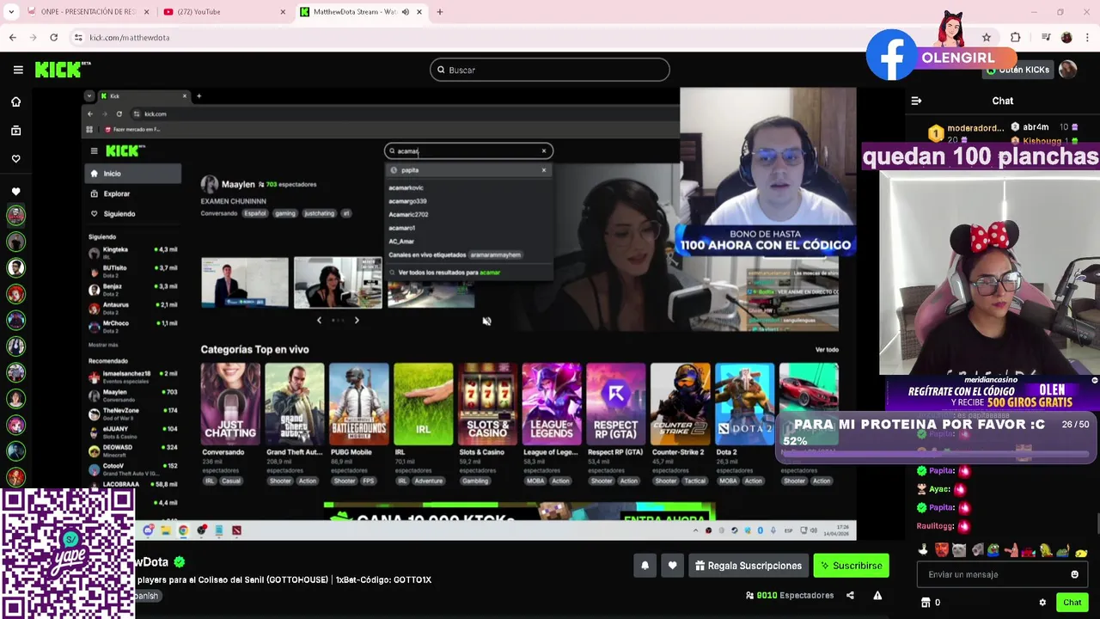Close the YouTube tab
Screen dimensions: 1100x619
[x=284, y=12]
